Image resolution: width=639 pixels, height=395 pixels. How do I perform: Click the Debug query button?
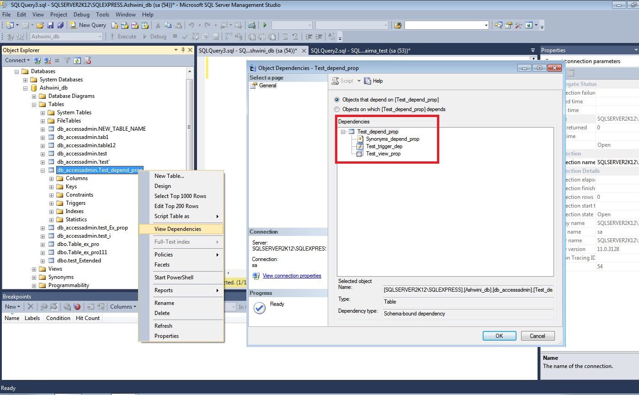tap(154, 37)
